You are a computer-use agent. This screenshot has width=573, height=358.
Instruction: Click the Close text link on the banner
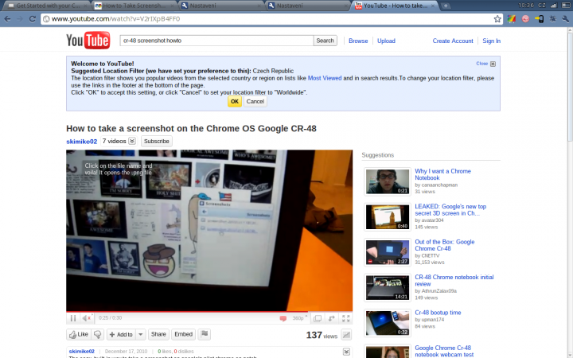pyautogui.click(x=482, y=64)
